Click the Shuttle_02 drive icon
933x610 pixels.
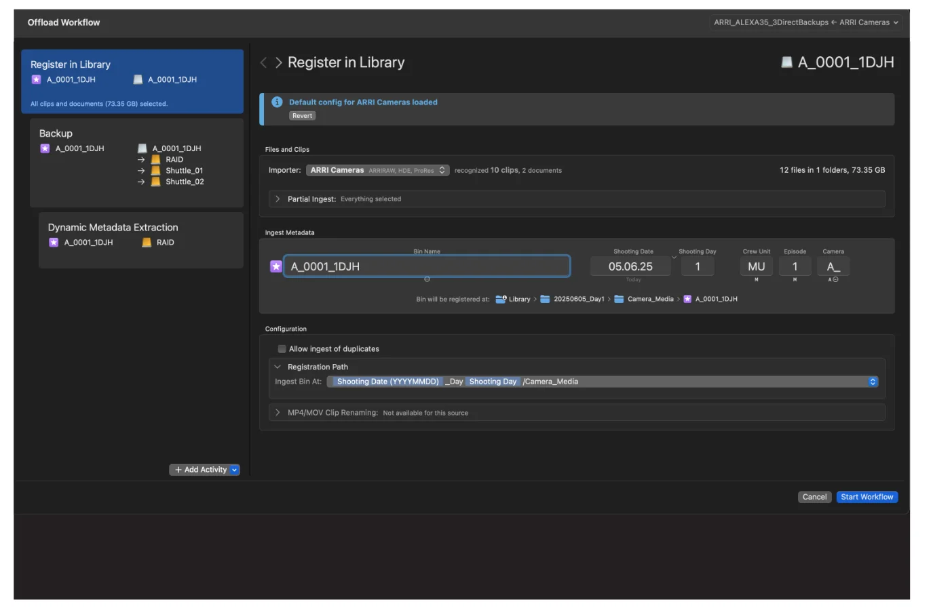pyautogui.click(x=155, y=182)
